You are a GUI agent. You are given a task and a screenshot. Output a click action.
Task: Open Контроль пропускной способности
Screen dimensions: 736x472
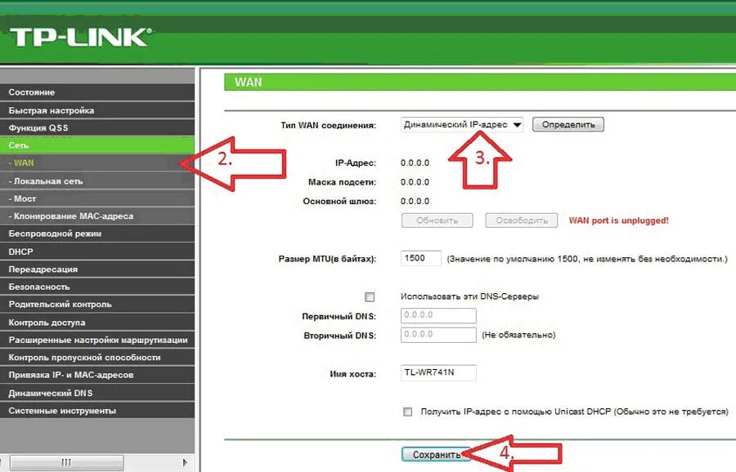[x=97, y=357]
